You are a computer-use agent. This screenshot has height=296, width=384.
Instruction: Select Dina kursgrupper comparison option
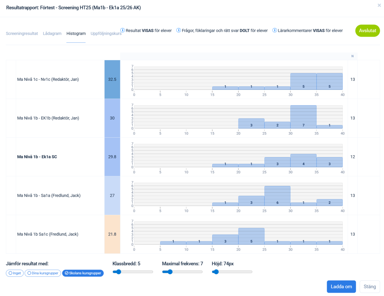coord(42,273)
